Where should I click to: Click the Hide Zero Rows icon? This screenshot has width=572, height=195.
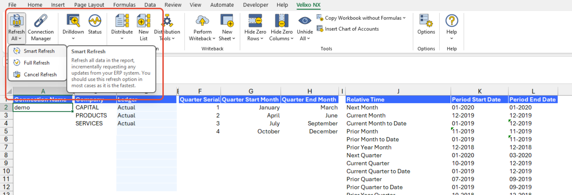point(255,21)
